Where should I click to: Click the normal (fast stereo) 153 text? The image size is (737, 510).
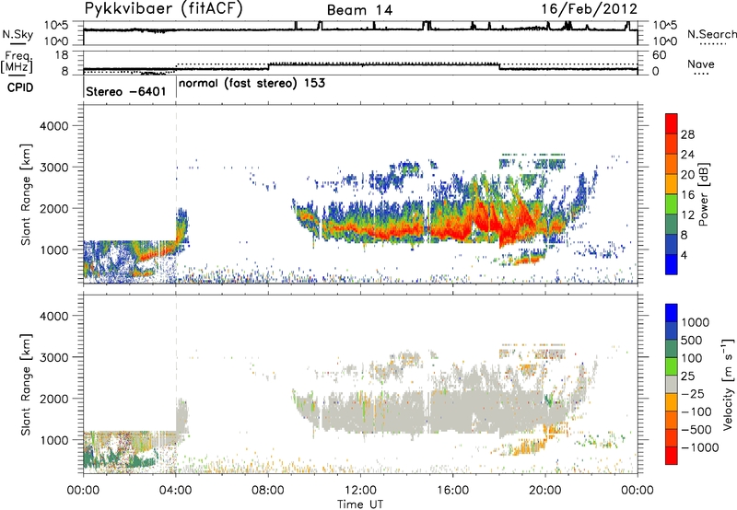[x=252, y=84]
